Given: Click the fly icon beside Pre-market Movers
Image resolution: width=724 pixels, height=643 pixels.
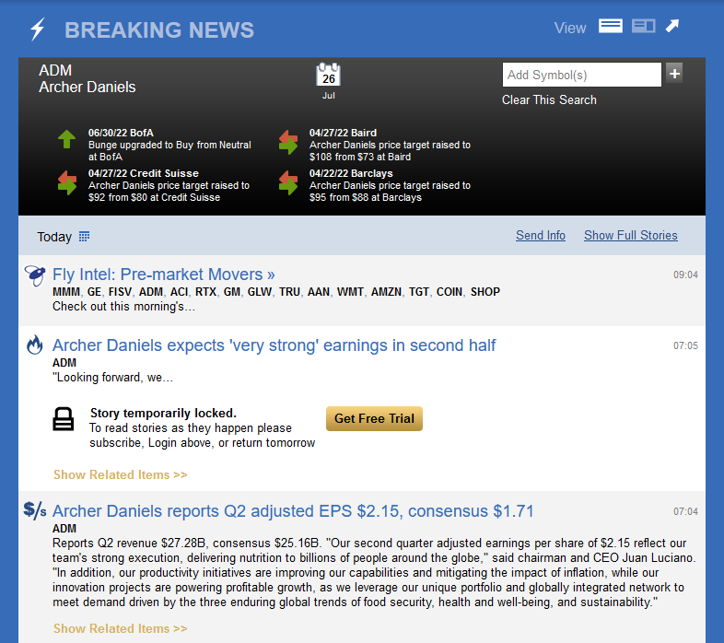Looking at the screenshot, I should coord(35,275).
